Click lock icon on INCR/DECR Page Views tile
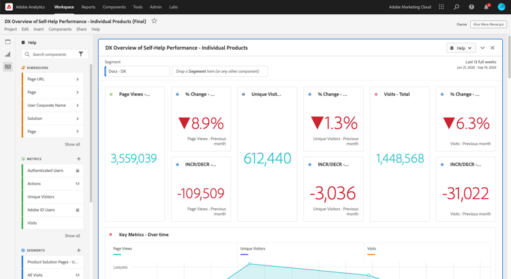 tap(177, 165)
